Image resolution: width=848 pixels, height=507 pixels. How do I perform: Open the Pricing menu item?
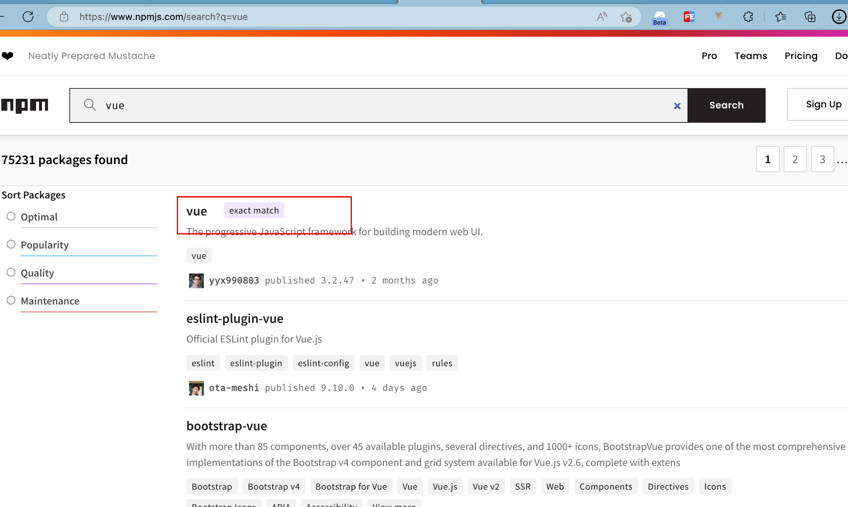[801, 56]
